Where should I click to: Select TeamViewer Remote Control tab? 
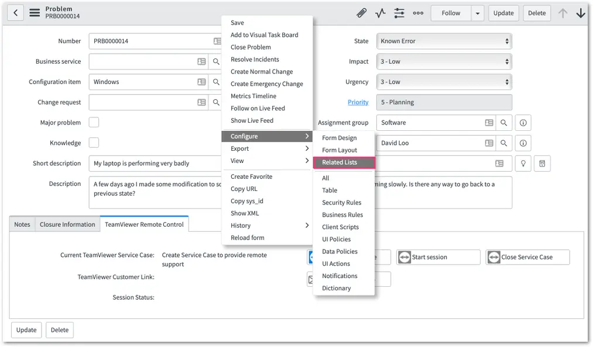[144, 224]
